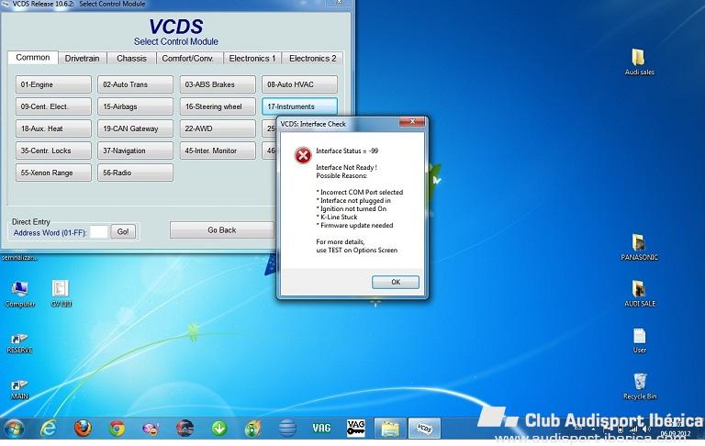Select the User file icon on desktop
The image size is (705, 446).
coord(639,340)
